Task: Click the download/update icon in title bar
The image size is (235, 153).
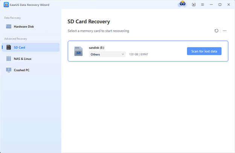Action: pyautogui.click(x=194, y=5)
